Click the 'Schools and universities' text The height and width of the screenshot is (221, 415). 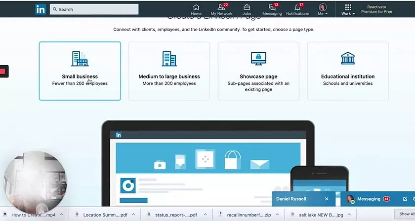[348, 83]
